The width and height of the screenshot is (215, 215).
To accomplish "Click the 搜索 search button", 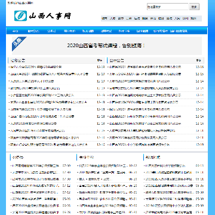I will coord(194,7).
